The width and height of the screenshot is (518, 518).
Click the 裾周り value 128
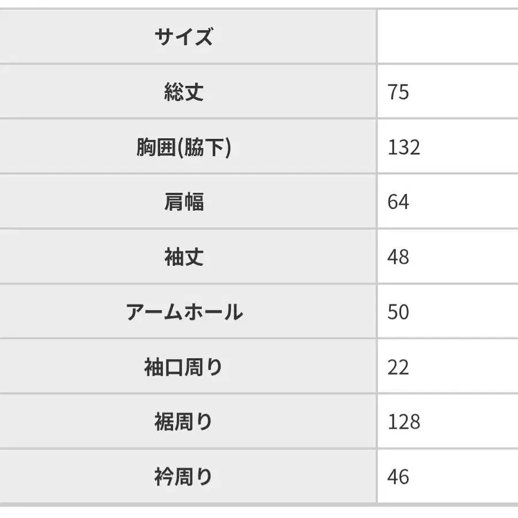point(404,422)
